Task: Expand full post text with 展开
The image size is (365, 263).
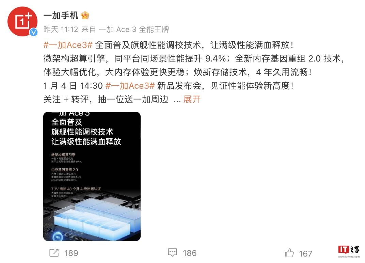Action: 192,100
